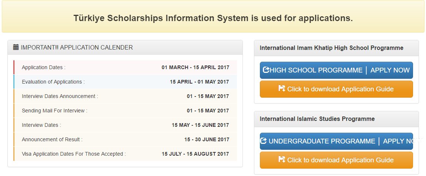Click the 01 MARCH - 15 APRIL 2017 date

click(195, 67)
